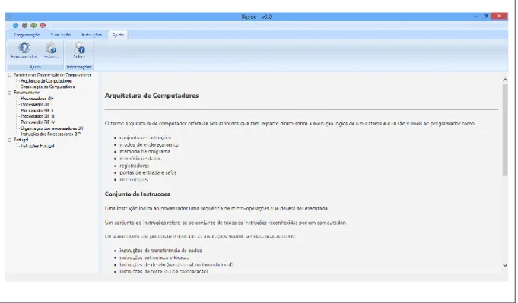Click the content scrollbar down arrow

[505, 265]
